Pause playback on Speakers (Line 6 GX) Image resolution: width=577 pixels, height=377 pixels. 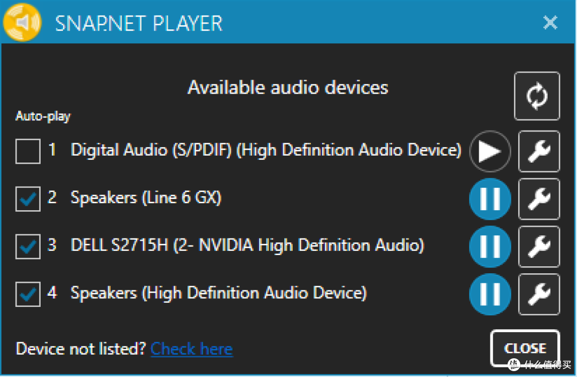click(490, 199)
